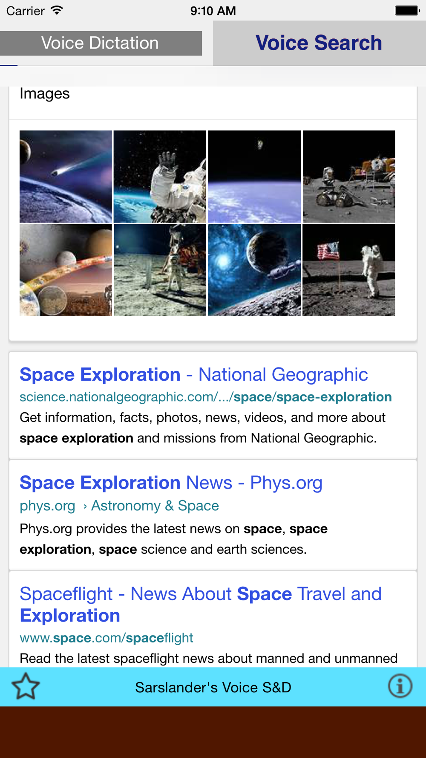Open the info icon in bottom bar

400,686
